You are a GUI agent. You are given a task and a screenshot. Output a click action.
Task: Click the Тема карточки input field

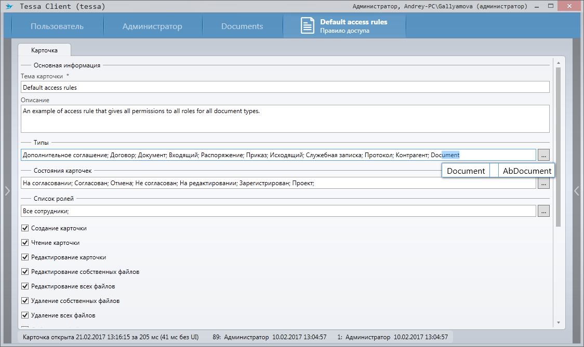coord(285,88)
